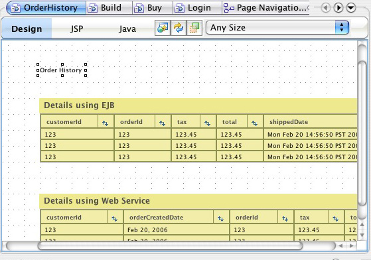
Task: Click Web Service table customerId header
Action: pos(64,218)
